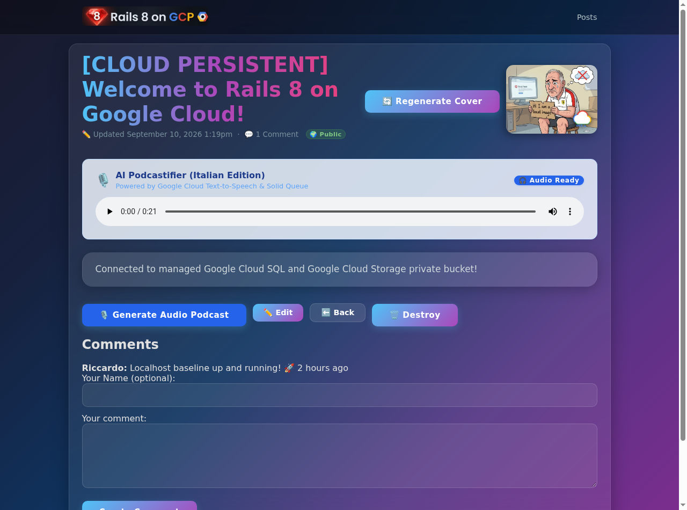Click the Google Cloud logo in header
Image resolution: width=687 pixels, height=510 pixels.
pyautogui.click(x=202, y=17)
